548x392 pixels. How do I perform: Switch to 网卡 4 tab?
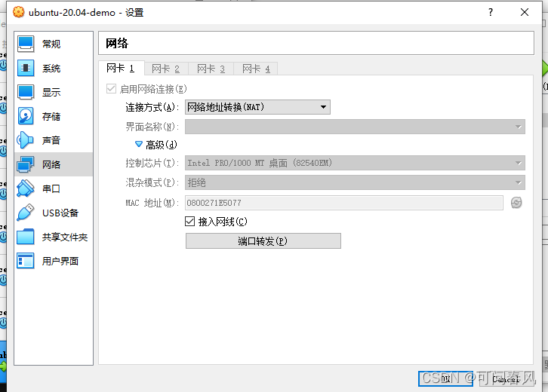pyautogui.click(x=256, y=69)
